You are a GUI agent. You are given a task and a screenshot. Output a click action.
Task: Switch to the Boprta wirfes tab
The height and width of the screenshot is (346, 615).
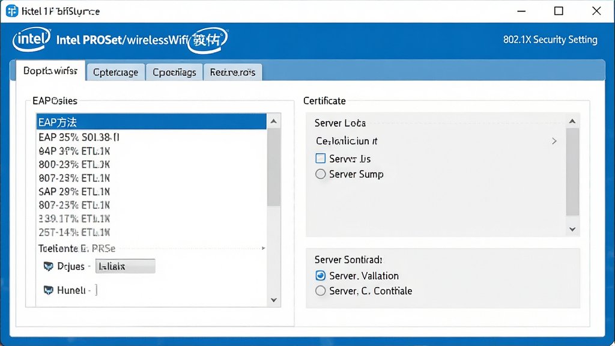tap(50, 71)
